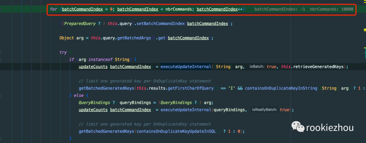The height and width of the screenshot is (143, 366).
Task: Click the 'instanceof' keyword
Action: coord(100,59)
